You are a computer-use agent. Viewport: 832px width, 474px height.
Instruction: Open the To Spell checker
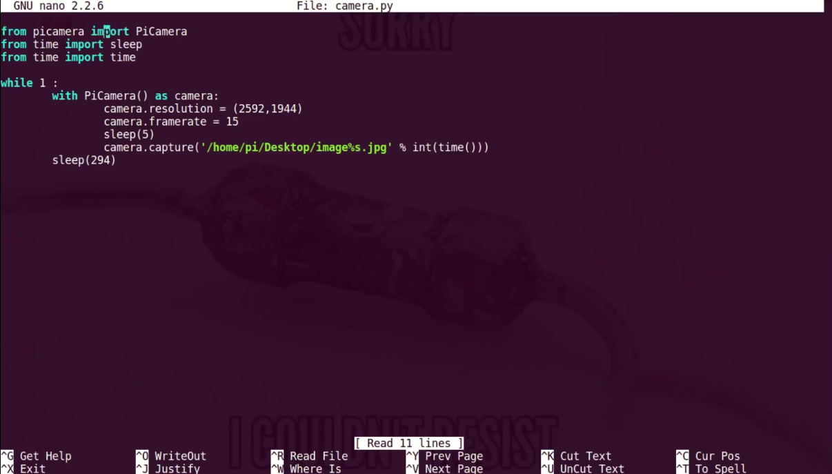(x=720, y=468)
